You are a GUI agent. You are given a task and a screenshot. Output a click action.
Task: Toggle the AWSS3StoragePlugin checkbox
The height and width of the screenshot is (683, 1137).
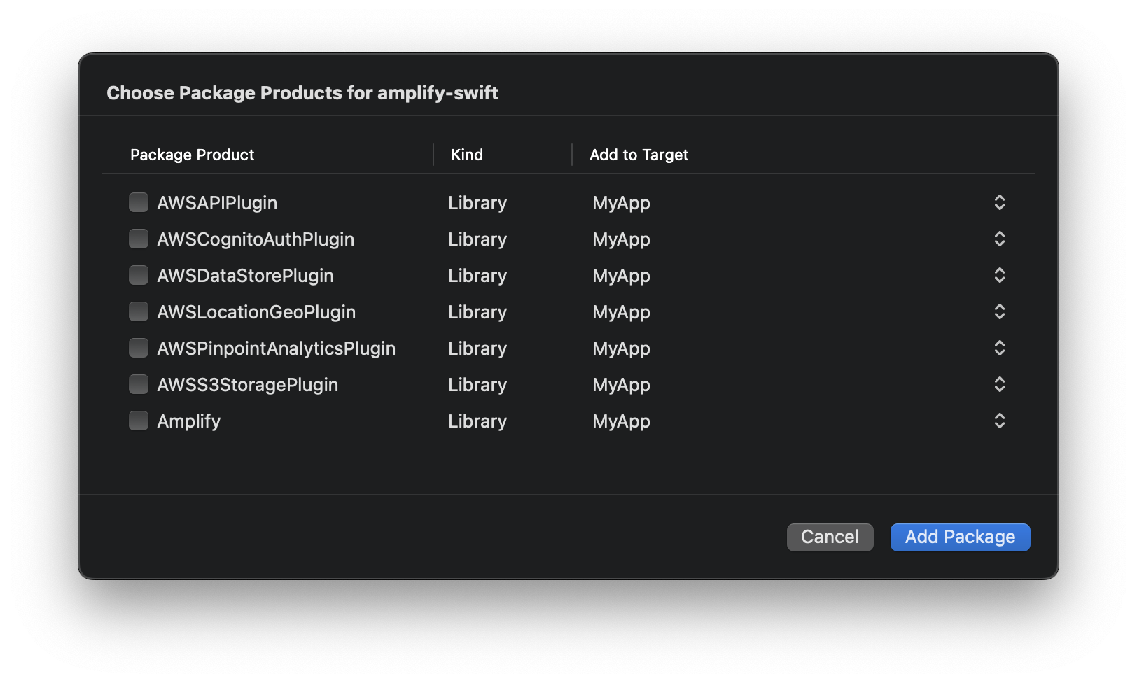point(139,384)
